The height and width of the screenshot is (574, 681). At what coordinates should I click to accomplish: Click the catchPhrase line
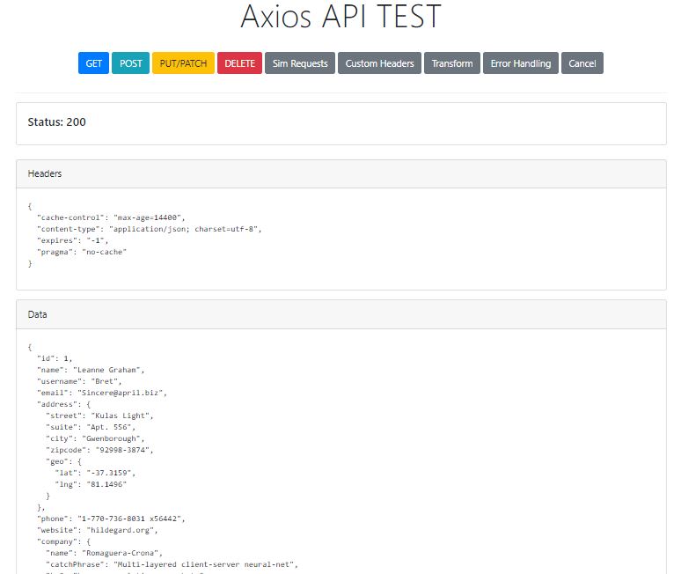click(172, 564)
